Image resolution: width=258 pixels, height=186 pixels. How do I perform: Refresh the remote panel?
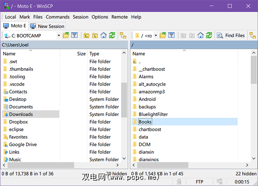coord(209,35)
